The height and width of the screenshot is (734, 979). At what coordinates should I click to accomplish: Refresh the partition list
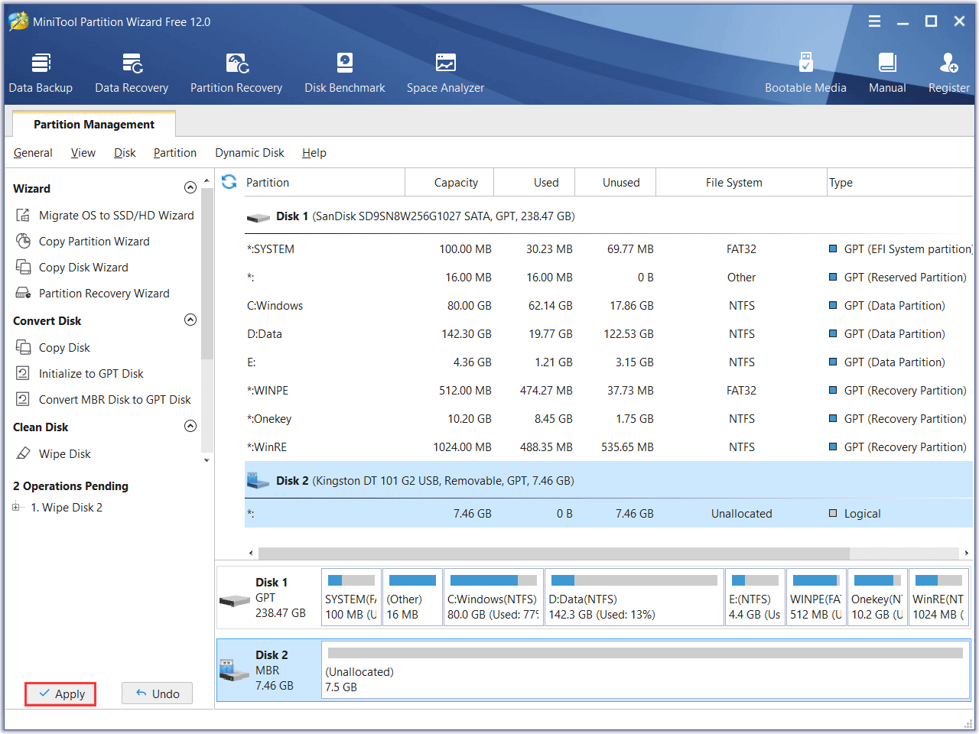coord(229,182)
